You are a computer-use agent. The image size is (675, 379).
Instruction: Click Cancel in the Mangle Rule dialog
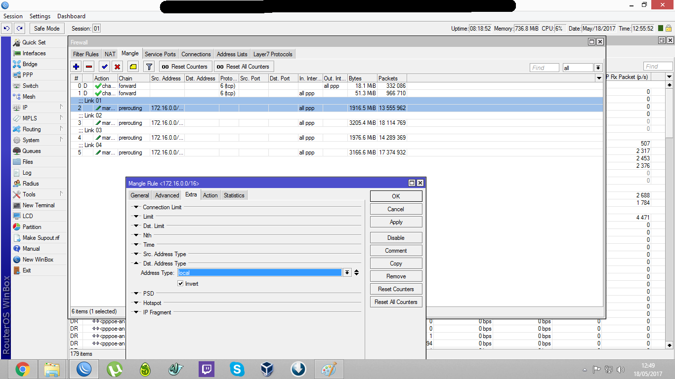tap(396, 209)
